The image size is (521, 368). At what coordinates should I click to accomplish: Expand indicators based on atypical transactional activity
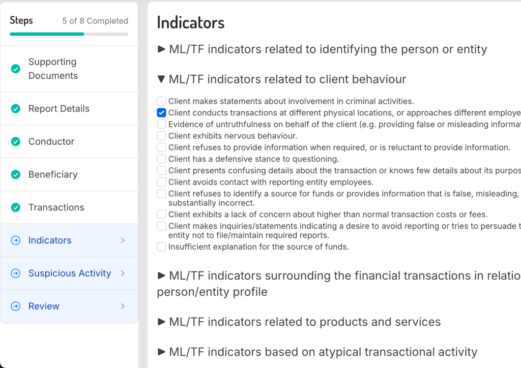pos(317,352)
